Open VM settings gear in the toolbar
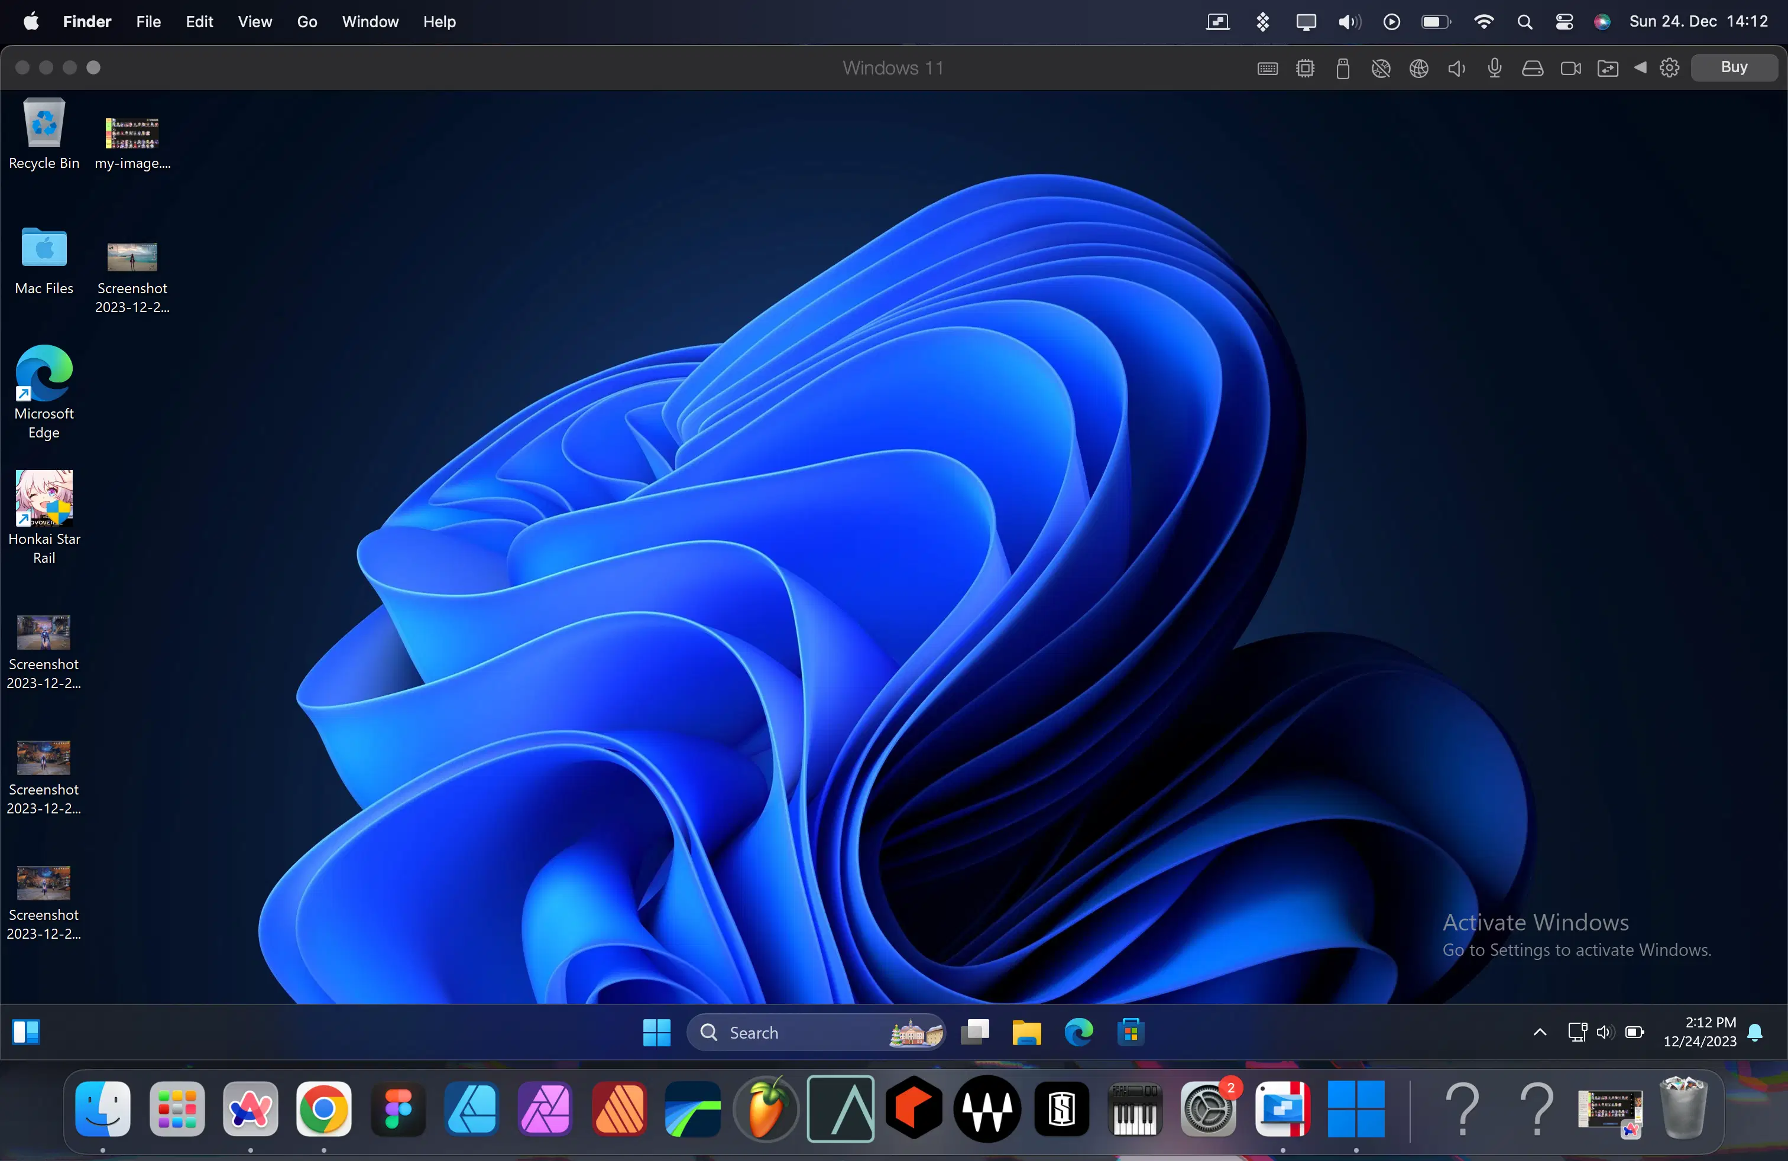The width and height of the screenshot is (1788, 1161). pos(1670,69)
